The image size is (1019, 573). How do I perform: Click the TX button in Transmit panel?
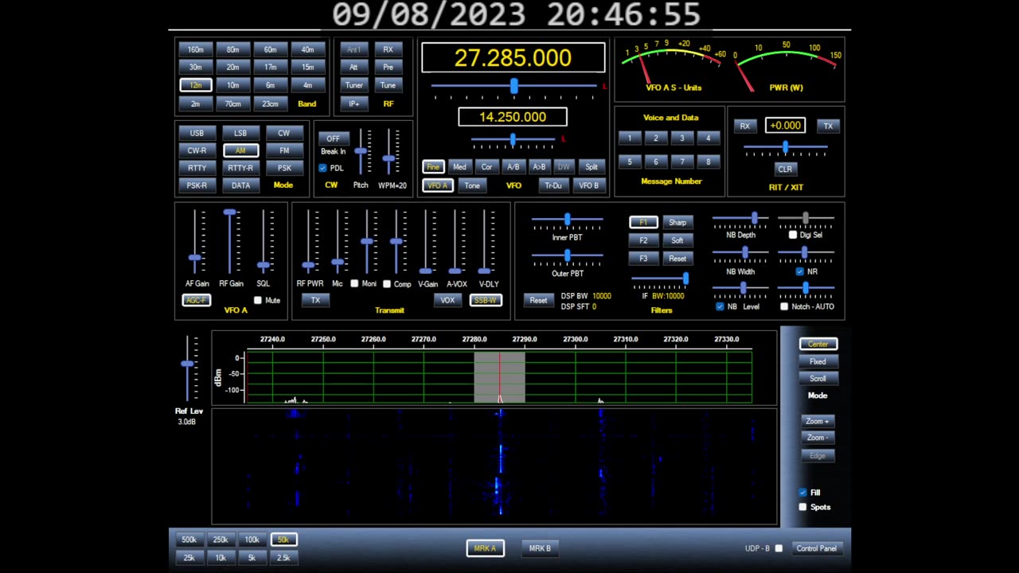tap(315, 300)
